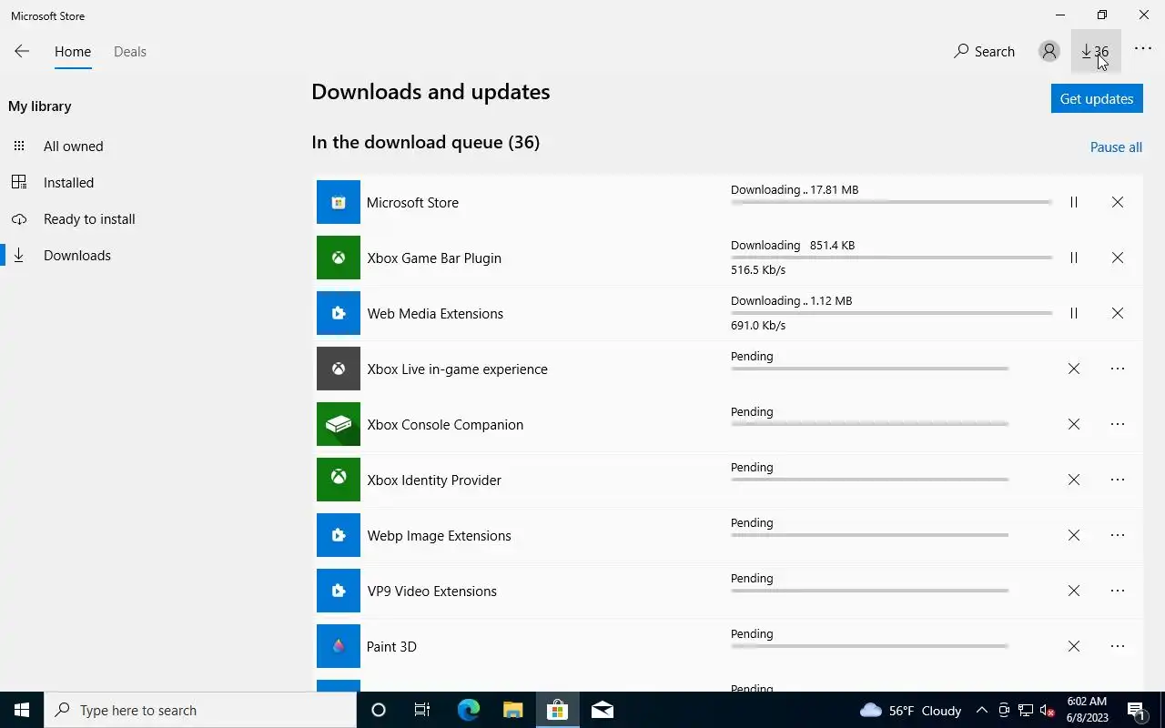
Task: Click the taskbar Type here to search box
Action: [200, 710]
